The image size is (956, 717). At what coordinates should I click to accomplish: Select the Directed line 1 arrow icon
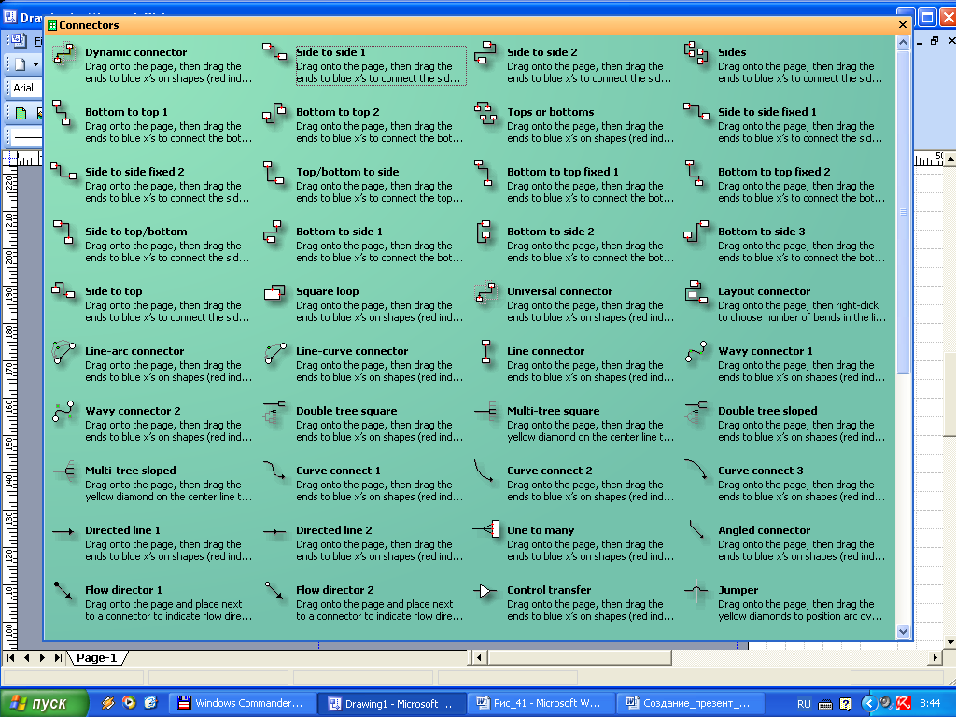[63, 531]
